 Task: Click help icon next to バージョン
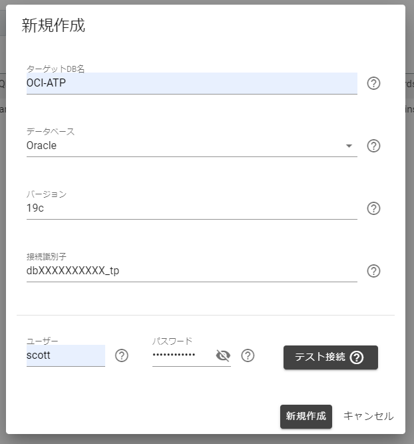[373, 209]
